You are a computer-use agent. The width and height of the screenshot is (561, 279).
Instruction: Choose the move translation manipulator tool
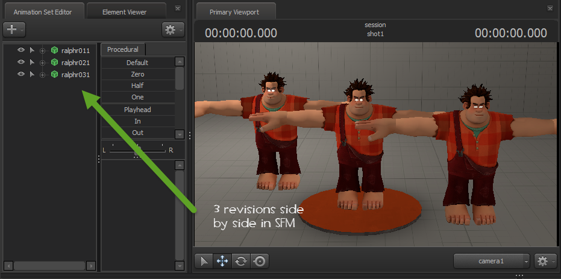[222, 262]
